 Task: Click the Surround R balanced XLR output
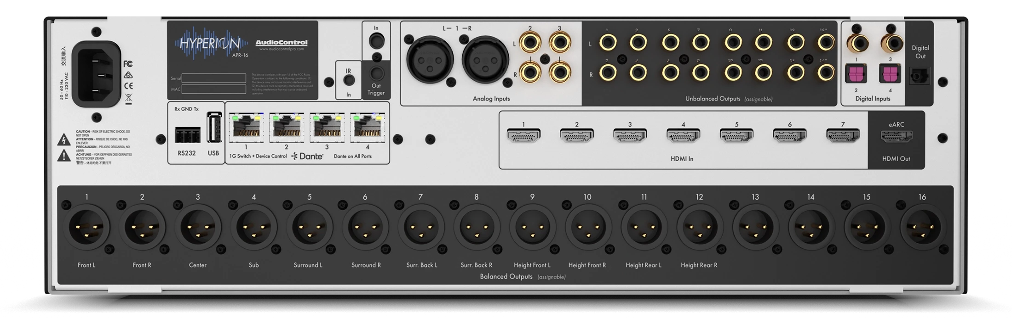[x=365, y=227]
